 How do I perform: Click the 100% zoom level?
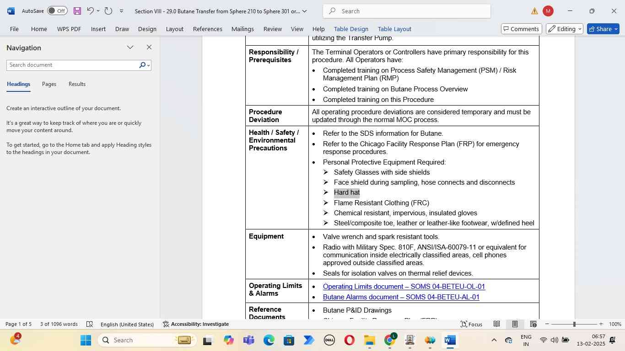[x=615, y=324]
